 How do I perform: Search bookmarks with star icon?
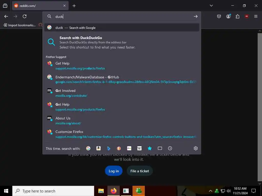[149, 148]
